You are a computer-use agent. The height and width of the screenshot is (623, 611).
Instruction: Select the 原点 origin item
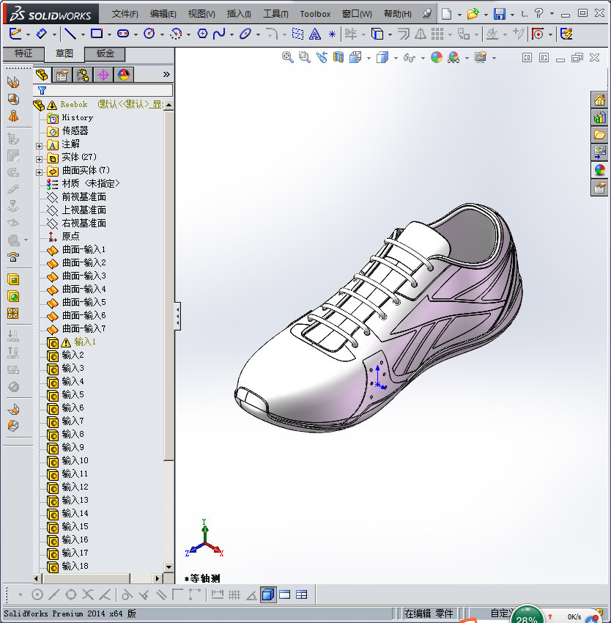[x=71, y=237]
